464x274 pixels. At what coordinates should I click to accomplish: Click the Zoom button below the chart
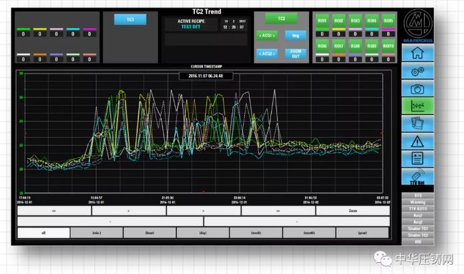pyautogui.click(x=353, y=210)
